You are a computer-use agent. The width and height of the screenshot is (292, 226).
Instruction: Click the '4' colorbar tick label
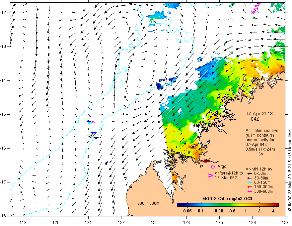273,211
